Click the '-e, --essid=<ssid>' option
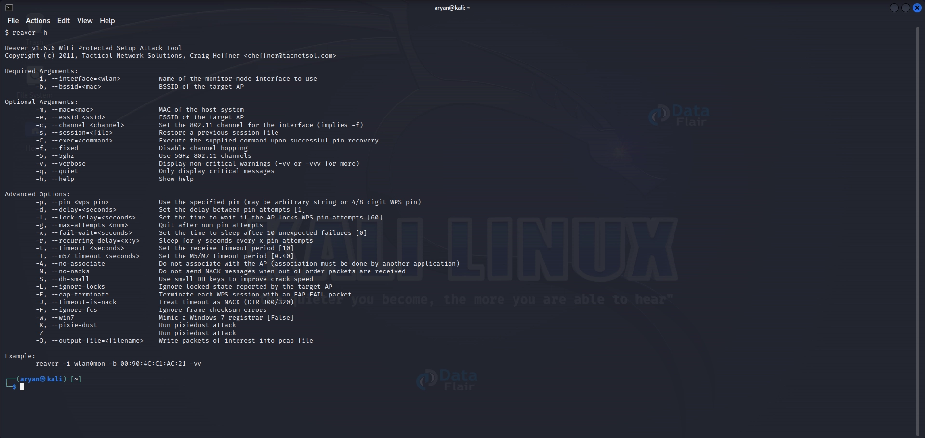This screenshot has height=438, width=925. (70, 117)
